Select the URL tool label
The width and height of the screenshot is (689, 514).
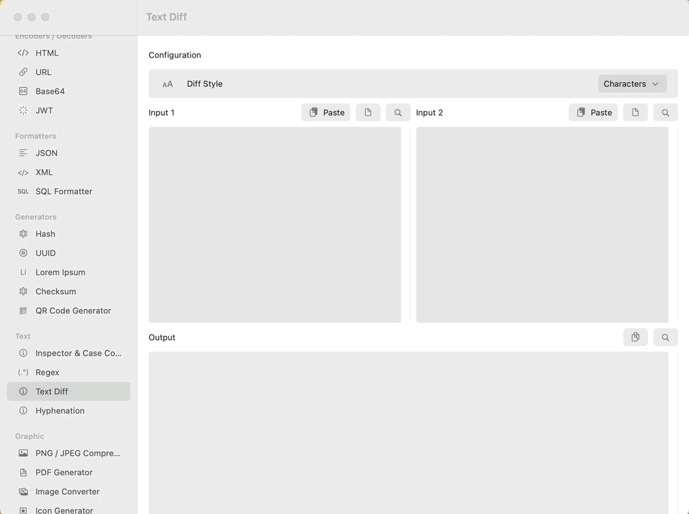pos(44,72)
